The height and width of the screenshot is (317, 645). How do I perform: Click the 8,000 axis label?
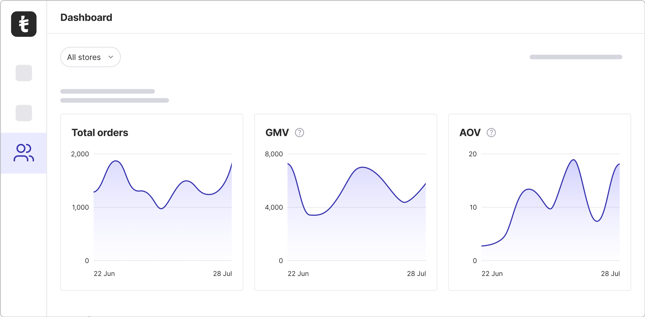click(274, 154)
